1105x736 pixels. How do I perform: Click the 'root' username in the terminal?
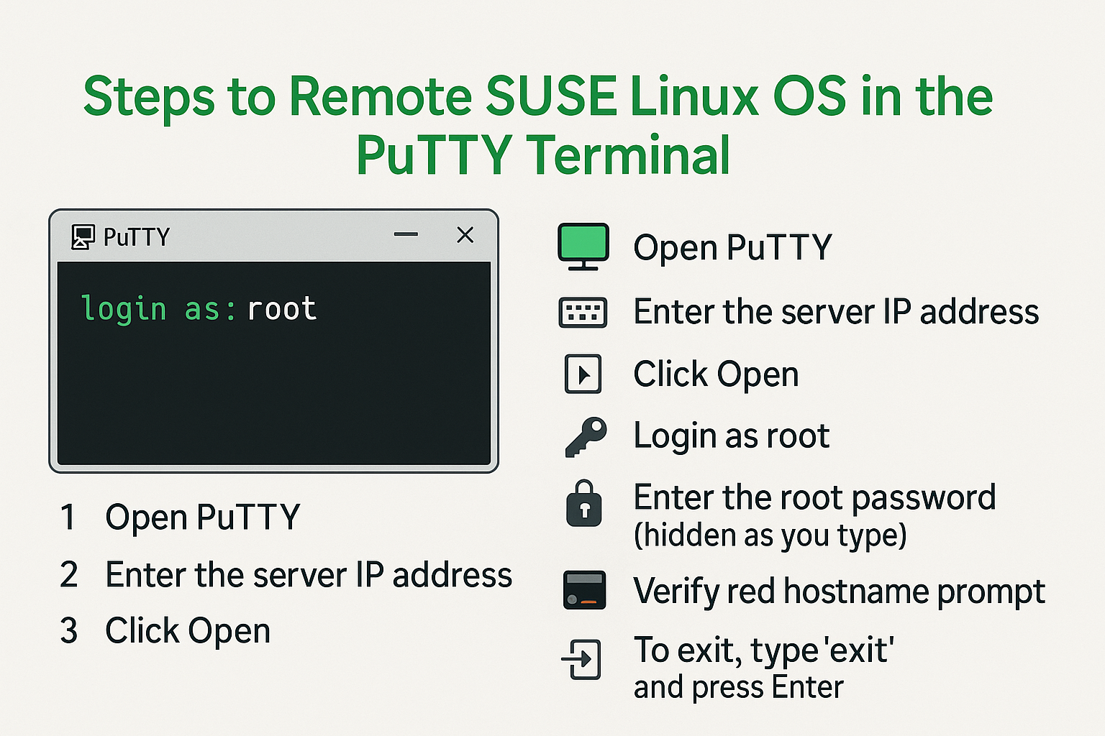point(281,309)
